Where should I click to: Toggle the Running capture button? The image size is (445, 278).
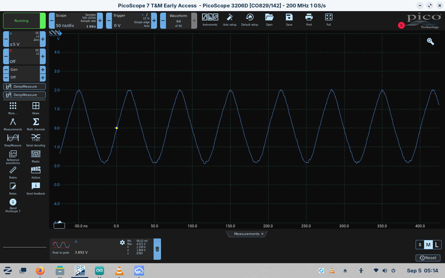tap(24, 21)
